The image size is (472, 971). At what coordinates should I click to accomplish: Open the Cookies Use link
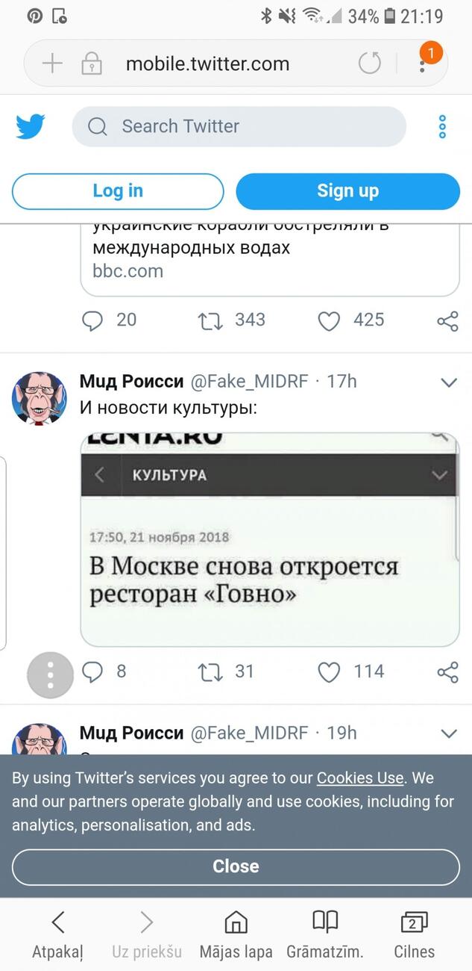point(359,778)
